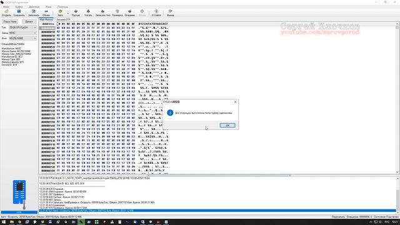Click the Обмен (Swap) toolbar icon

tap(46, 12)
